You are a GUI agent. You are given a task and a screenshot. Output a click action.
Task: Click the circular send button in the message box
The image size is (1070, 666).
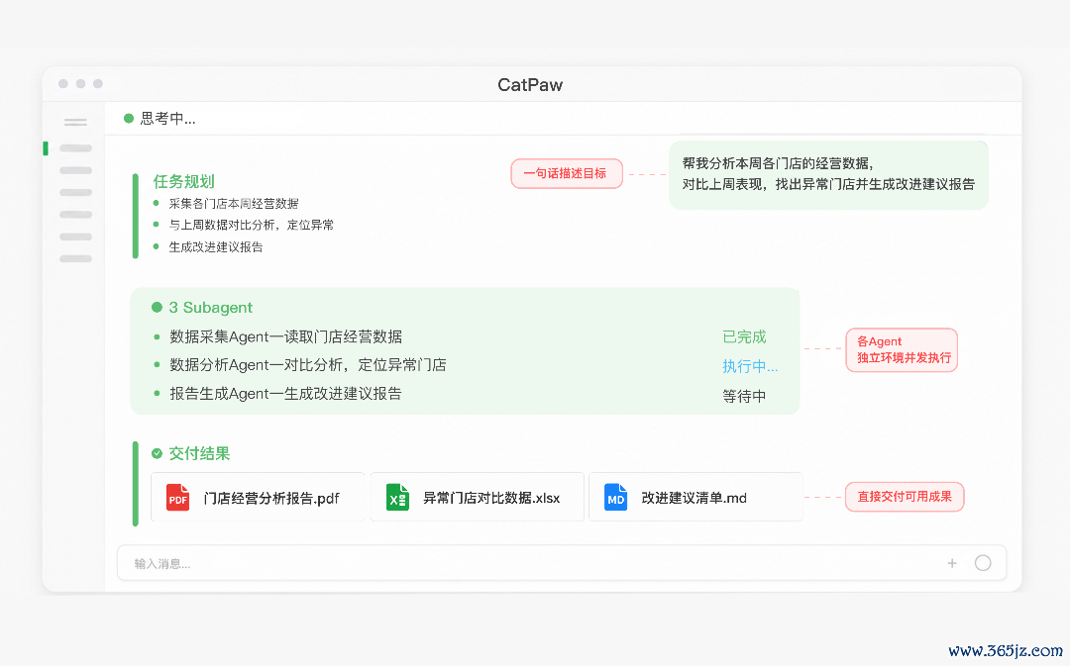pos(983,563)
